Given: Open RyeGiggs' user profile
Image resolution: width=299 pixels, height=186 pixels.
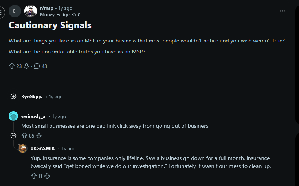Looking at the screenshot, I should coord(31,97).
